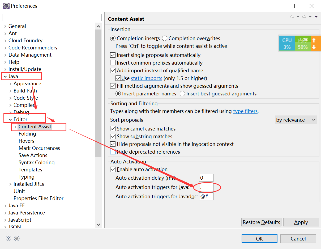Image resolution: width=321 pixels, height=249 pixels.
Task: Click the round oomph preference recorder icon
Action: click(x=17, y=238)
